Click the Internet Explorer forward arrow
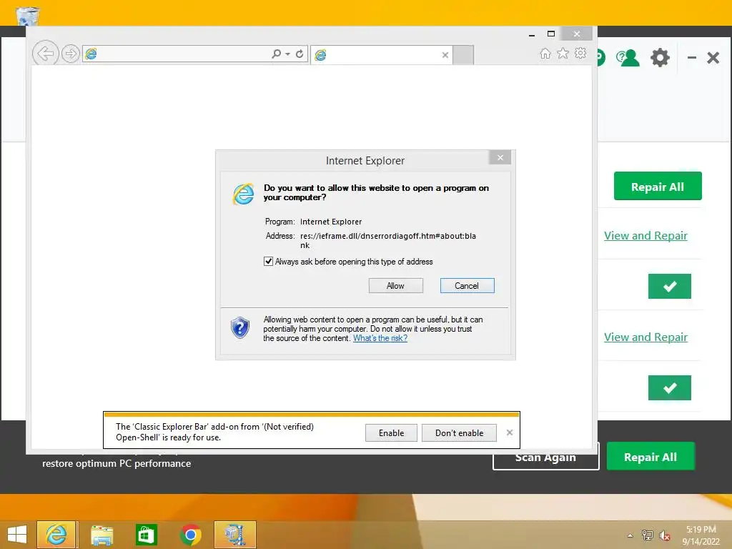 coord(71,54)
